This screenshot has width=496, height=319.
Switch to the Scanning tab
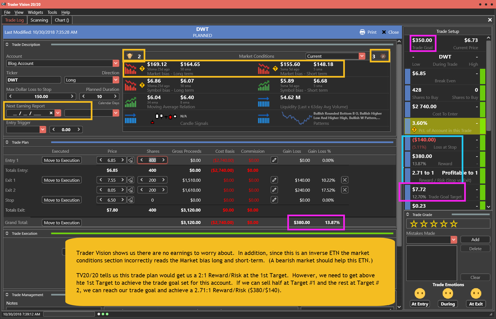[x=39, y=20]
